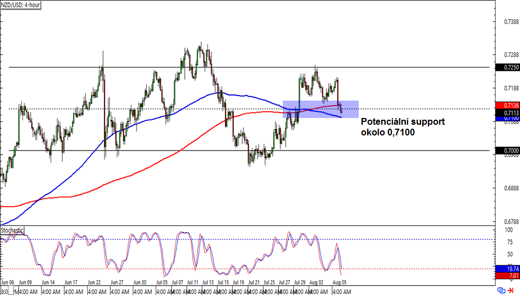The height and width of the screenshot is (295, 520).
Task: Click the Jul 27 date label
Action: coord(284,283)
